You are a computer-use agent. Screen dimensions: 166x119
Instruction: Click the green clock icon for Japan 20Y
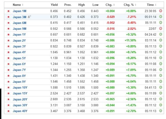point(161,99)
